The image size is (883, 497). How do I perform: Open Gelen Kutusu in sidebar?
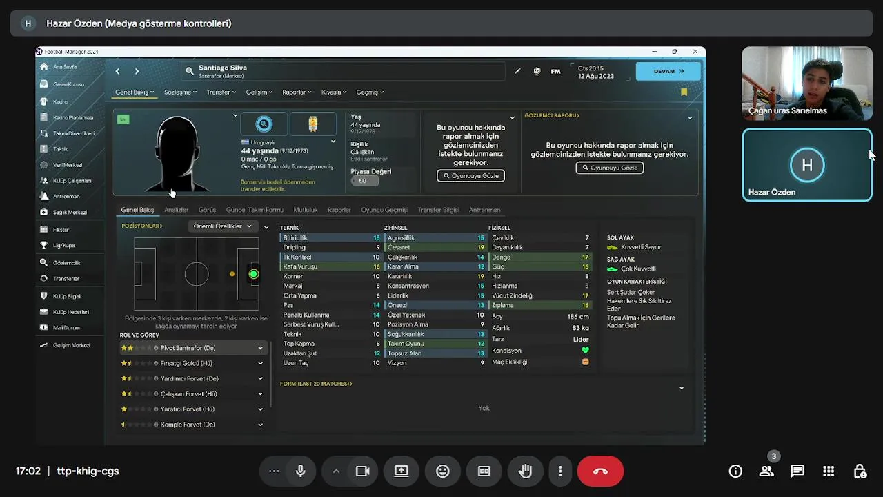coord(68,84)
